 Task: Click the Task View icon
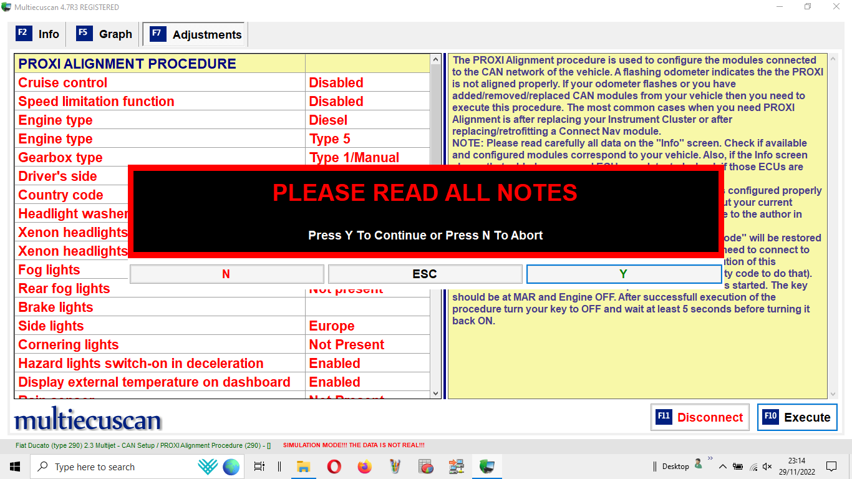tap(259, 466)
